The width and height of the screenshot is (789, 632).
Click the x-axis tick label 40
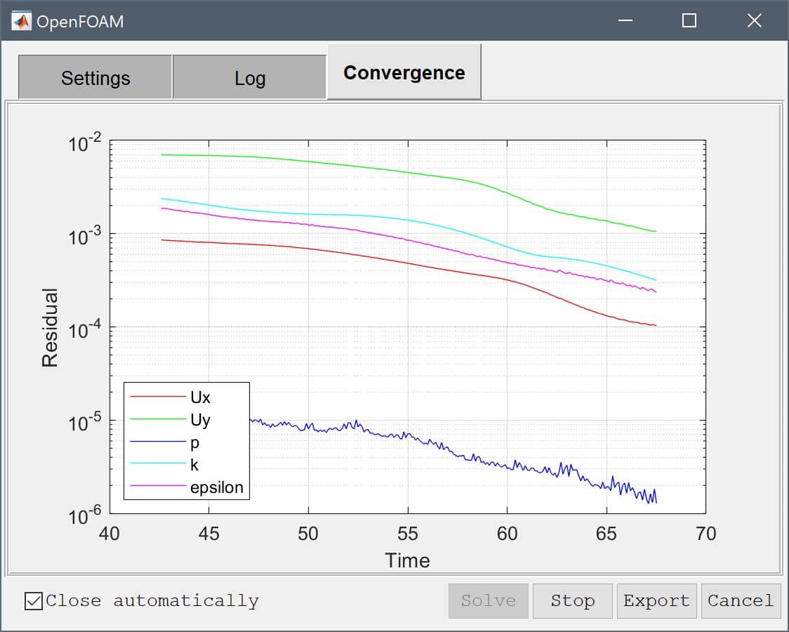click(x=110, y=534)
